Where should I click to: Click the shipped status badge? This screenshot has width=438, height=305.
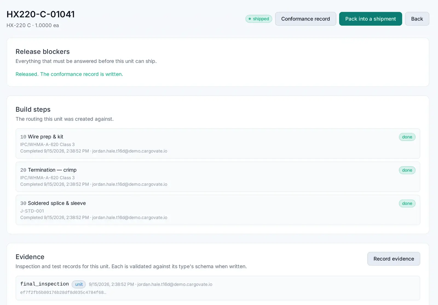(x=259, y=19)
